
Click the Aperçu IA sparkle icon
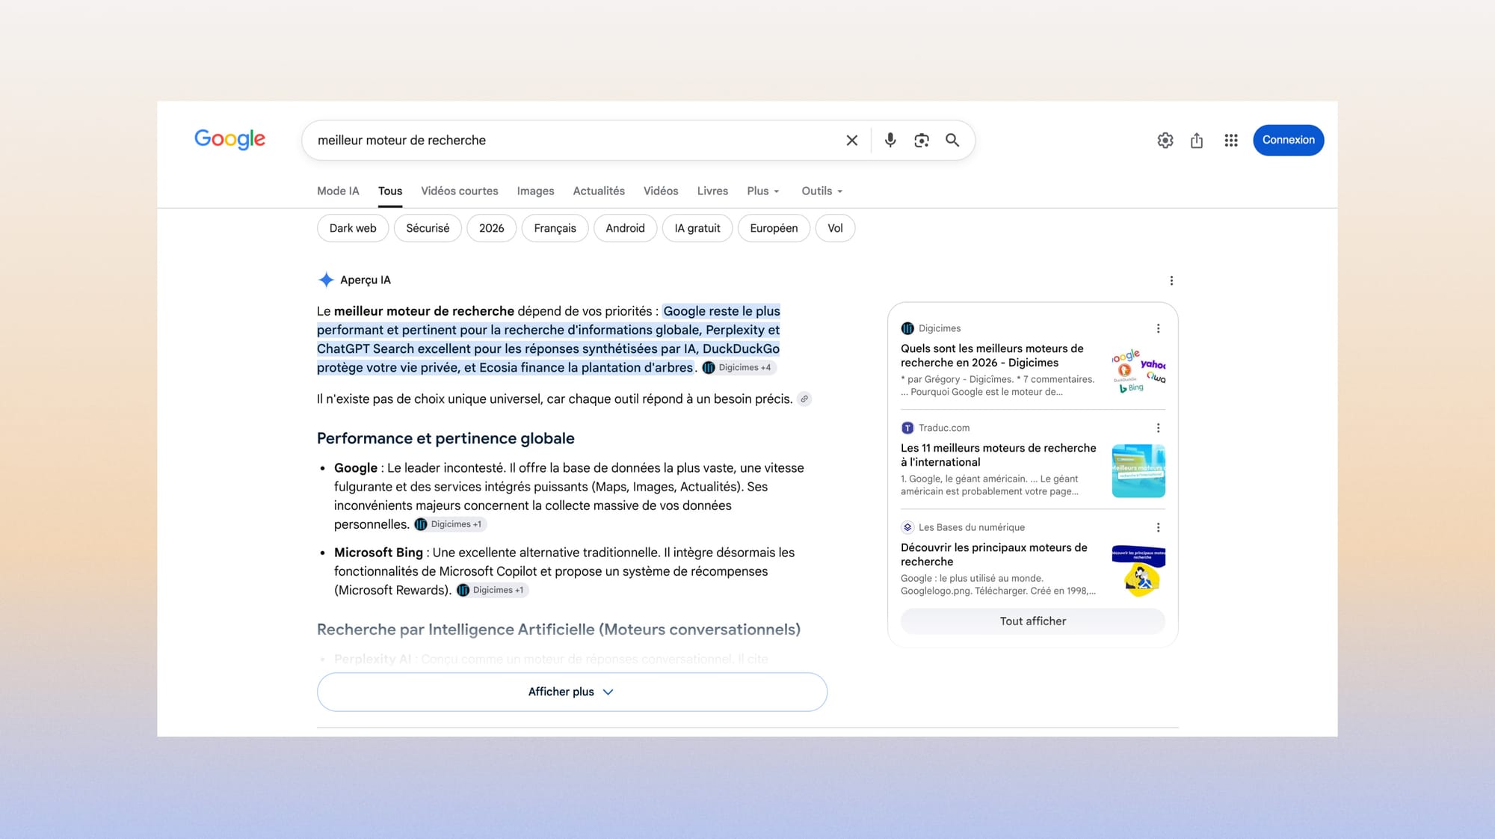tap(326, 280)
